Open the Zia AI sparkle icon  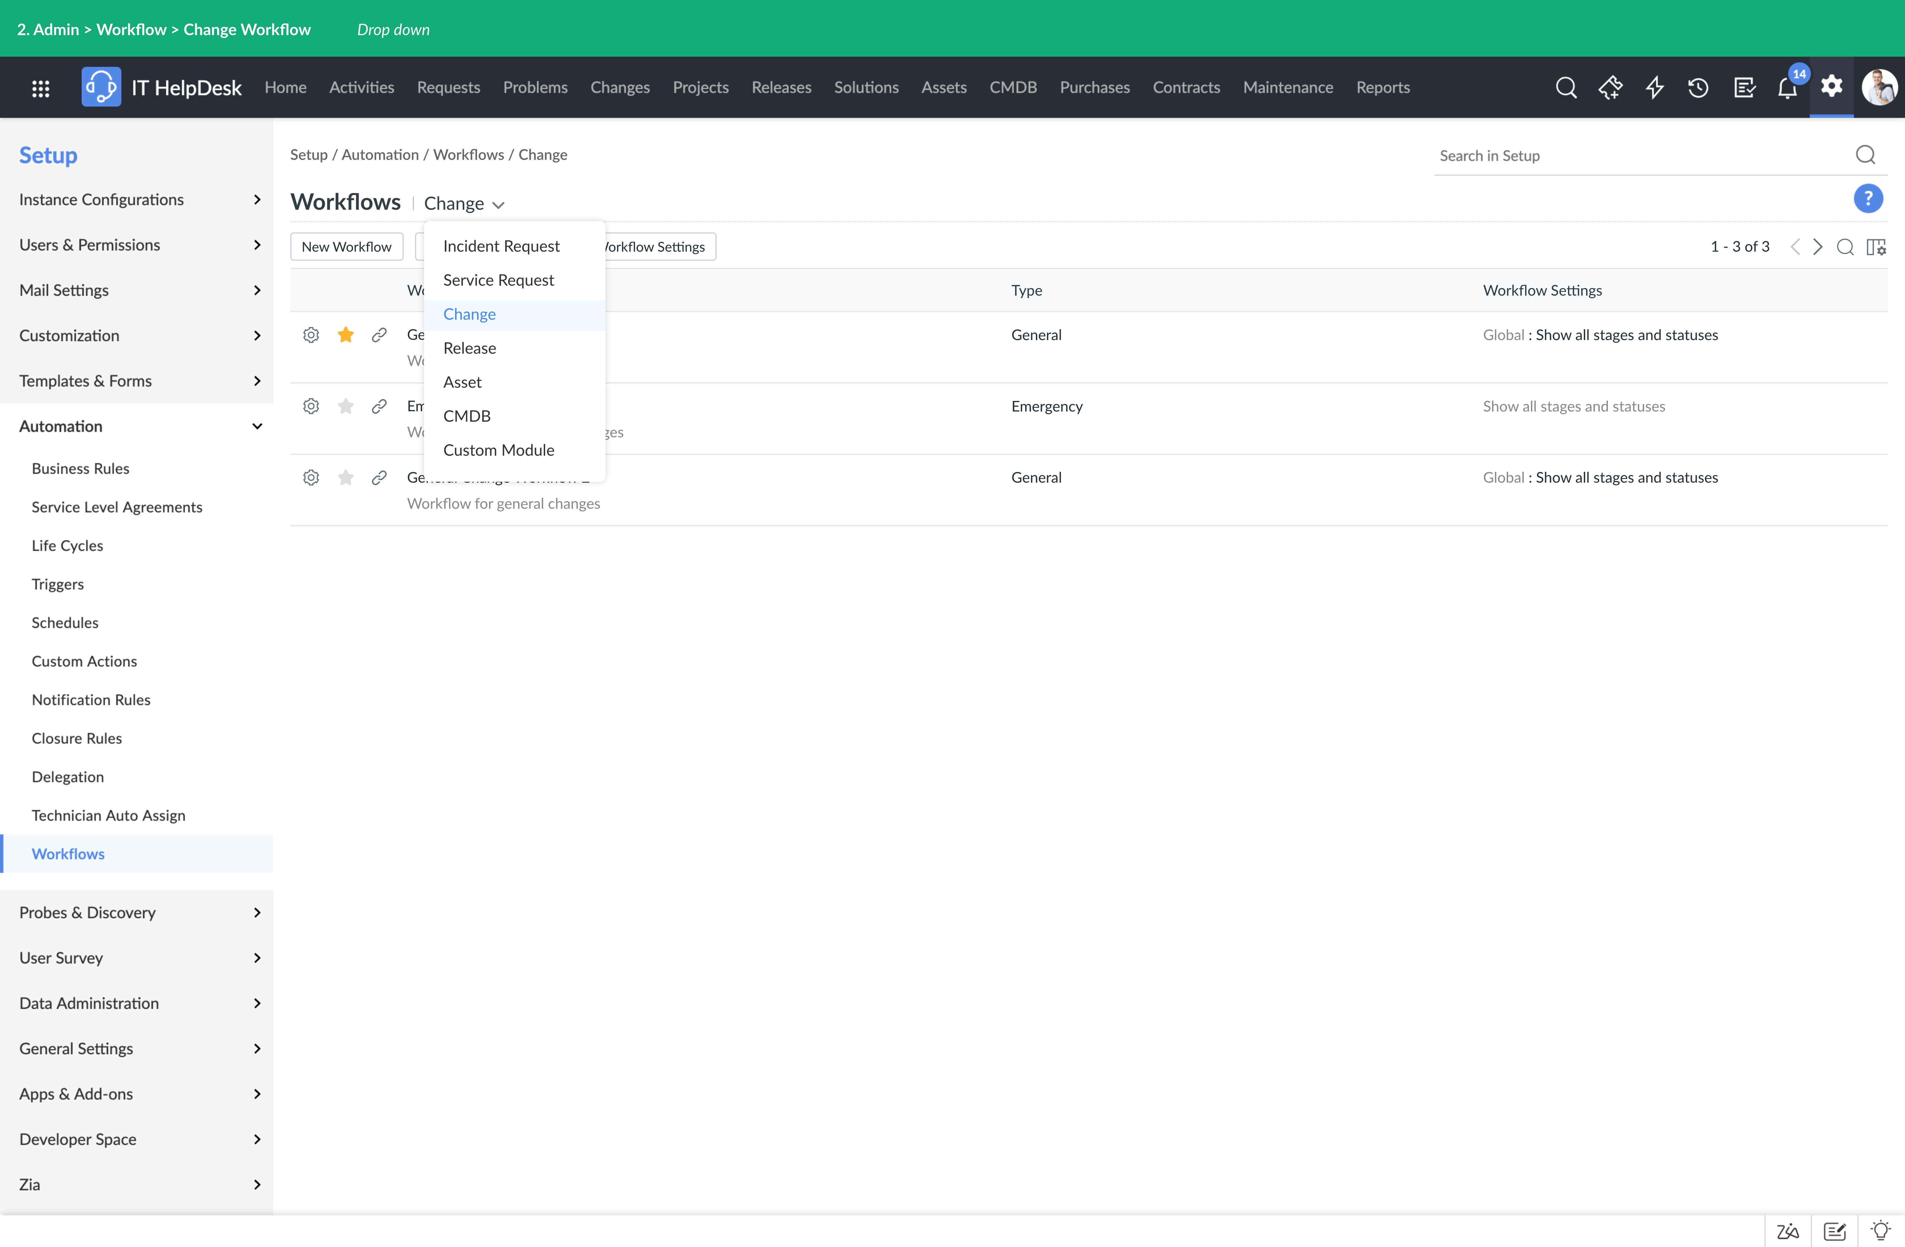tap(1610, 87)
